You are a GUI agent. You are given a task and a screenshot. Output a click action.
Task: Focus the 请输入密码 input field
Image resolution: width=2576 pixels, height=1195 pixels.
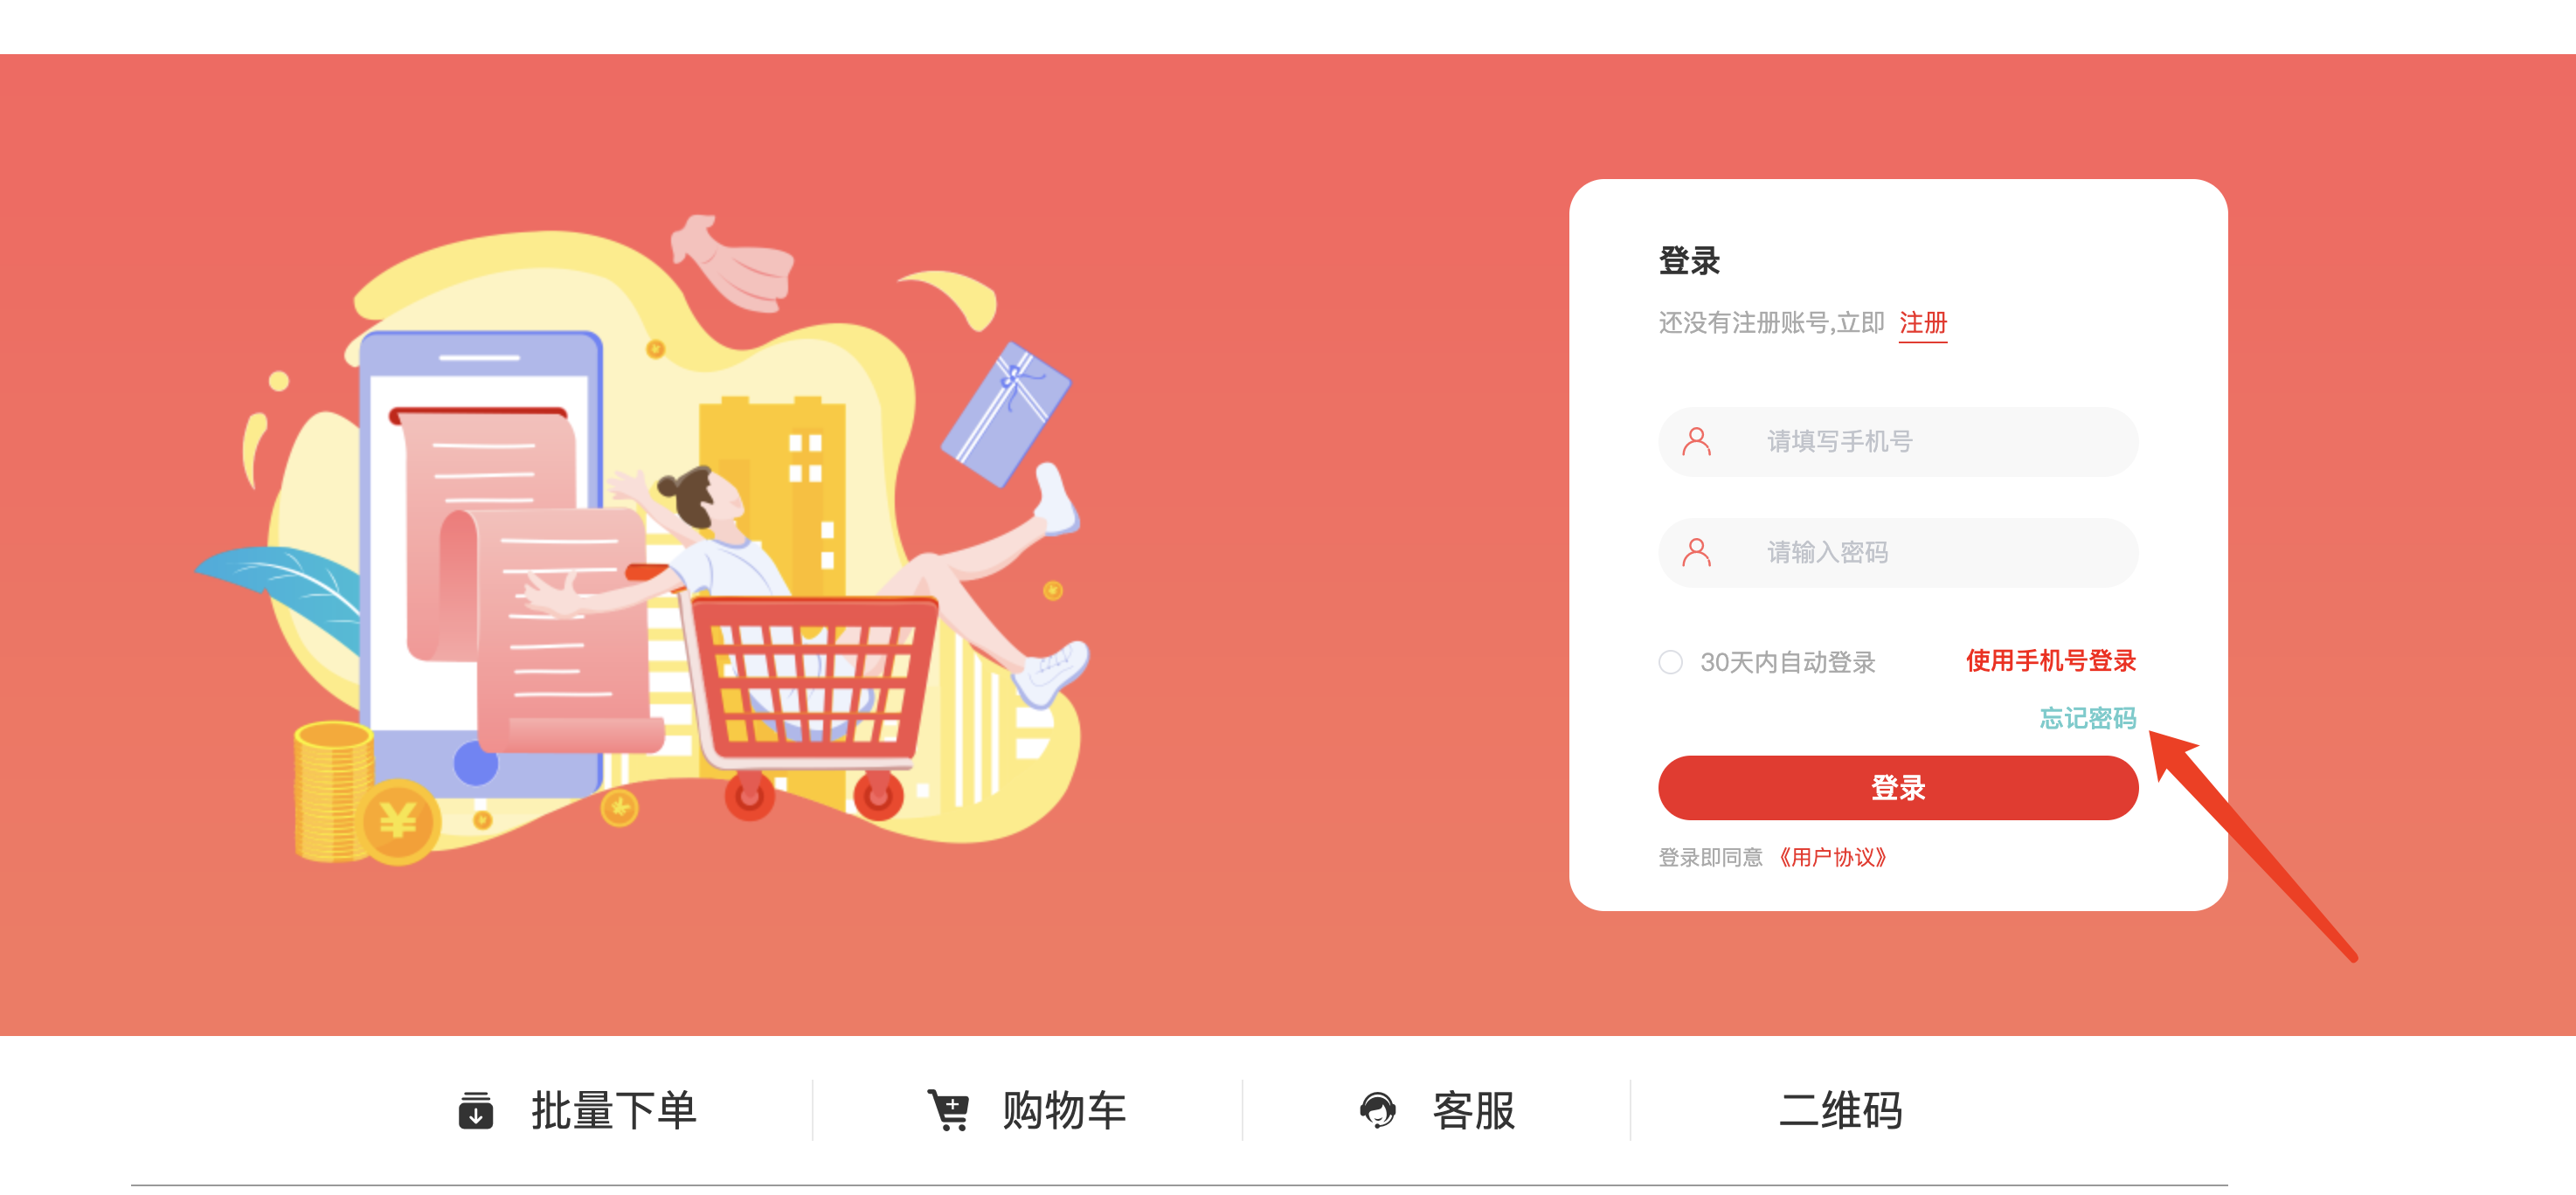coord(1897,552)
